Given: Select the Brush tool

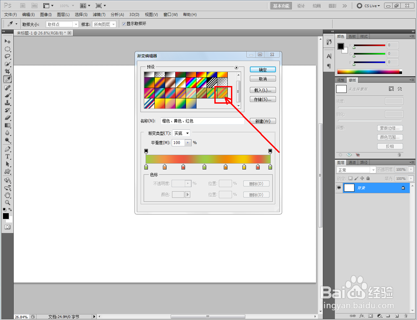Looking at the screenshot, I should pos(7,95).
